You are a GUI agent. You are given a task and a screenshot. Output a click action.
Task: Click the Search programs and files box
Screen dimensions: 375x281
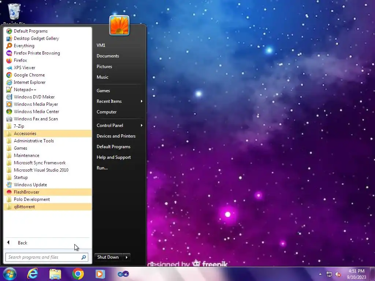pos(47,257)
